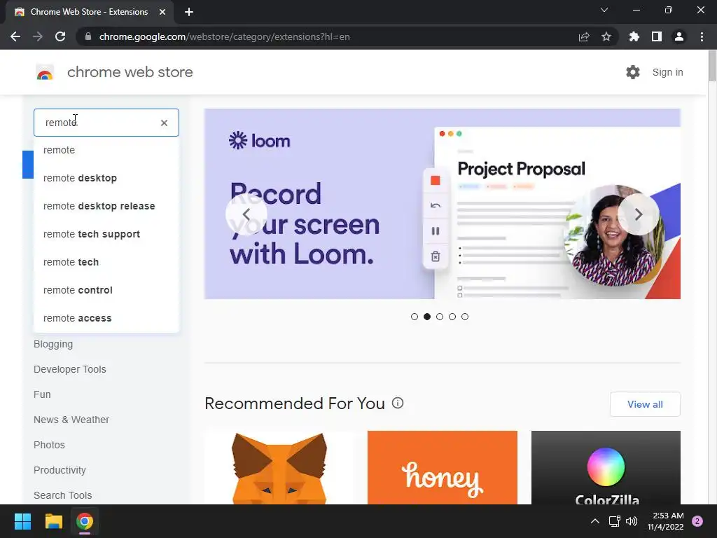This screenshot has height=538, width=717.
Task: Choose 'remote desktop release' suggestion
Action: pyautogui.click(x=106, y=206)
